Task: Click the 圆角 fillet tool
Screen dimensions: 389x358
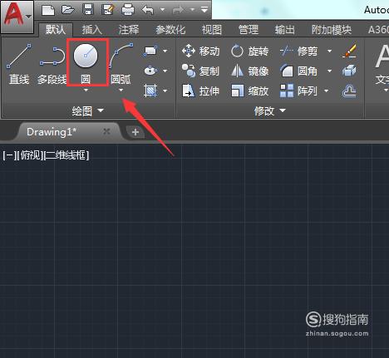Action: click(x=299, y=71)
